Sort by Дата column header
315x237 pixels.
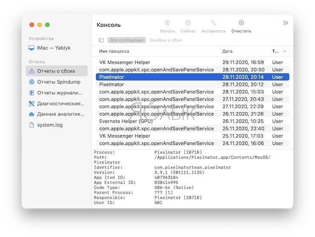click(227, 51)
